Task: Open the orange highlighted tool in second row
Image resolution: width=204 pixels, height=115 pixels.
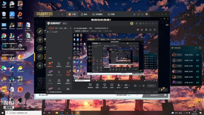Action: 68,73
